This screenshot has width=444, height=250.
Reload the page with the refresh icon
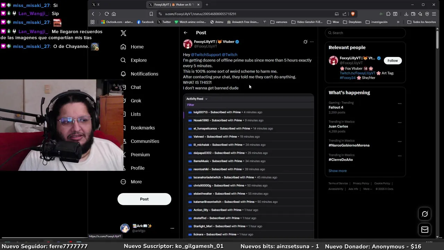tap(107, 14)
